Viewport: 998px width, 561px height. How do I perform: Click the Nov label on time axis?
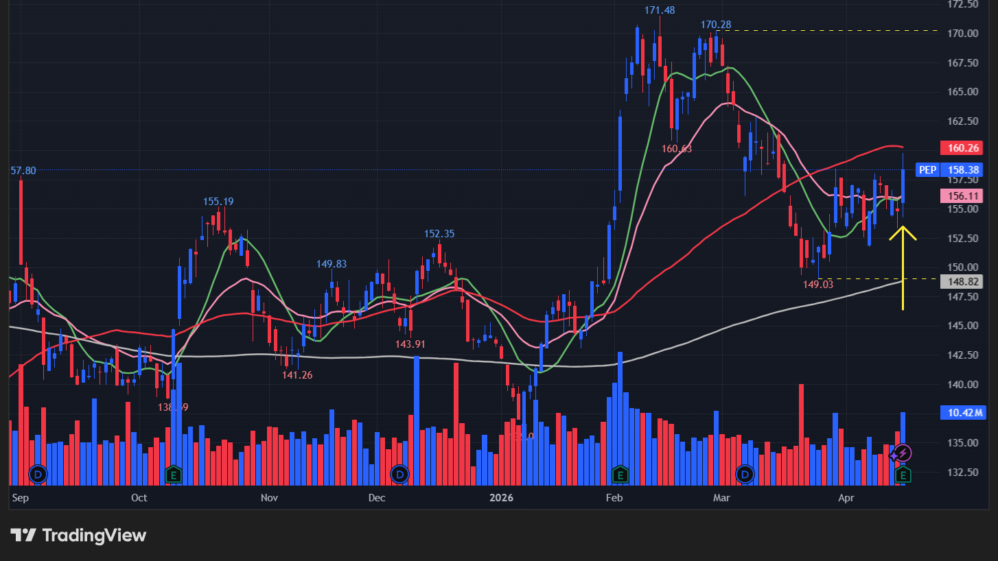(269, 497)
